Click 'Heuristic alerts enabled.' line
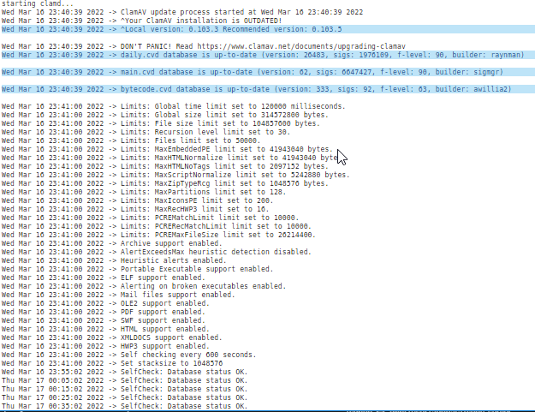 [114, 260]
